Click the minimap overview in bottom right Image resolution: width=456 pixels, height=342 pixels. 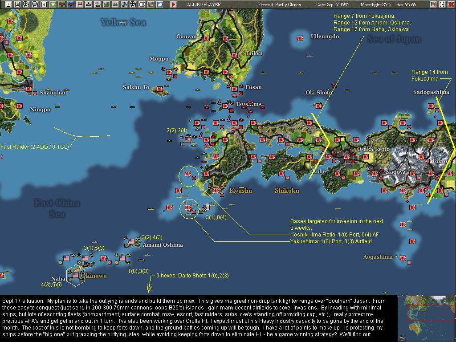click(x=427, y=318)
